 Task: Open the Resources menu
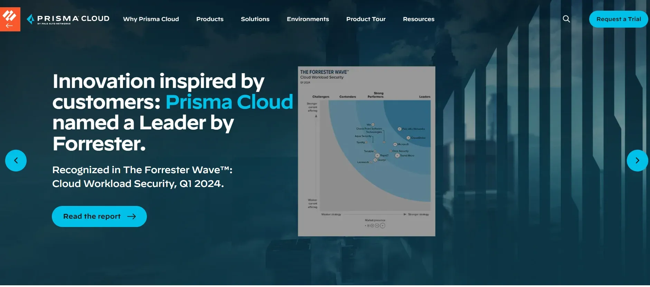coord(418,19)
